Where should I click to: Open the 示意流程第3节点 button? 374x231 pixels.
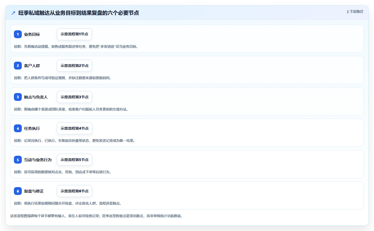tap(74, 97)
